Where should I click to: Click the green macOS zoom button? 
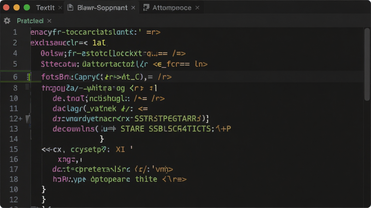(x=27, y=8)
